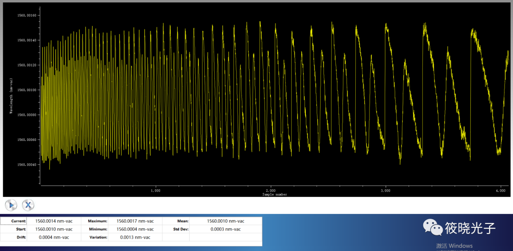The image size is (513, 251).
Task: Start acquisition with the blue play button
Action: point(11,205)
